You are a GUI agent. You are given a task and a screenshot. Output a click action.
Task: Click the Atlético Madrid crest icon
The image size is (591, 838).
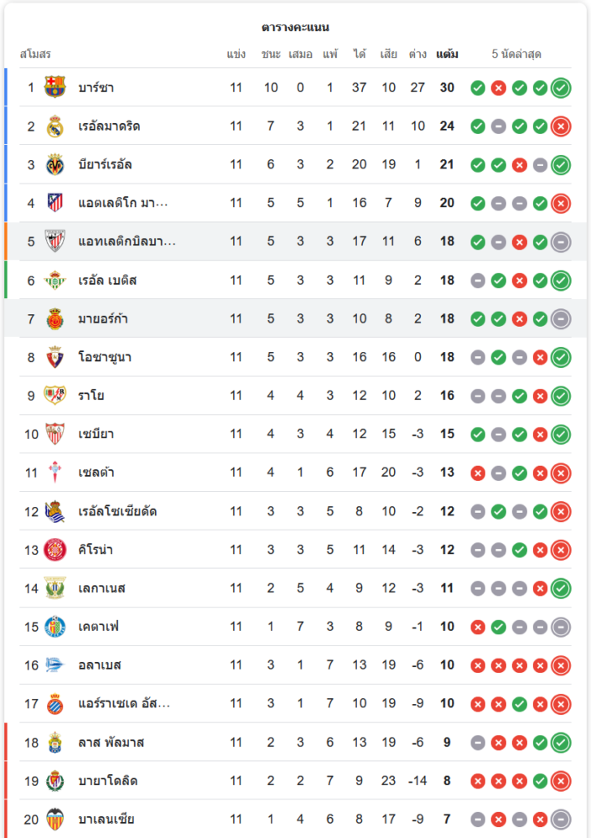[55, 203]
